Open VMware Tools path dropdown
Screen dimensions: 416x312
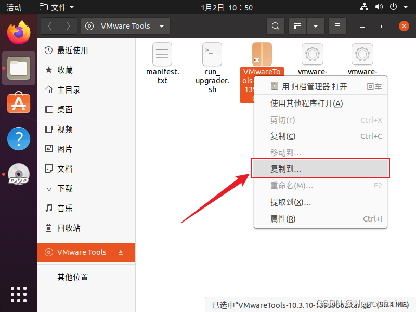pyautogui.click(x=125, y=26)
